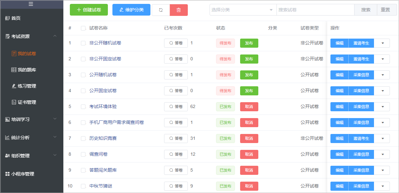Click the 小程序管理 grid icon
The height and width of the screenshot is (193, 399).
click(7, 174)
